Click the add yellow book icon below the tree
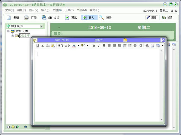Image resolution: width=181 pixels, height=135 pixels. coord(13,127)
